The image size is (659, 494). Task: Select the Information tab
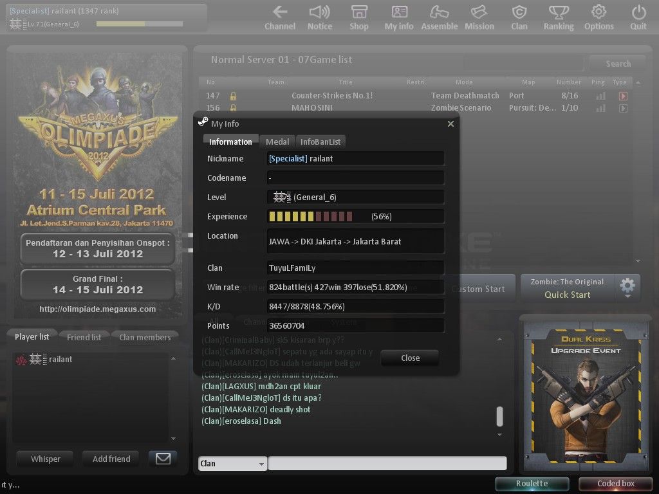[x=230, y=142]
